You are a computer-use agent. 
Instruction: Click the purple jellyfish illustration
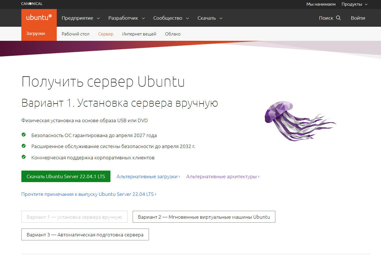(300, 121)
